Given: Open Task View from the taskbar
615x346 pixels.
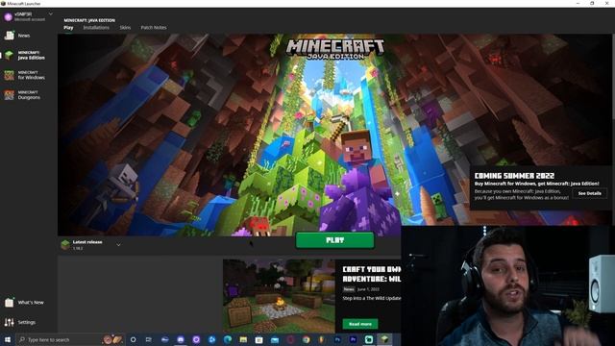Looking at the screenshot, I should tap(149, 339).
